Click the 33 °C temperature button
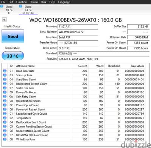 pyautogui.click(x=13, y=56)
